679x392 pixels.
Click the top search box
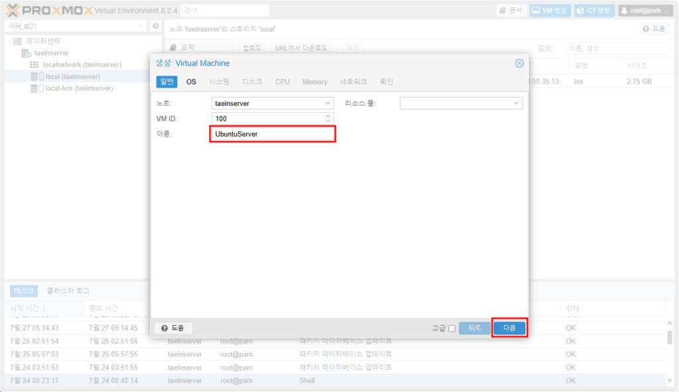click(224, 11)
